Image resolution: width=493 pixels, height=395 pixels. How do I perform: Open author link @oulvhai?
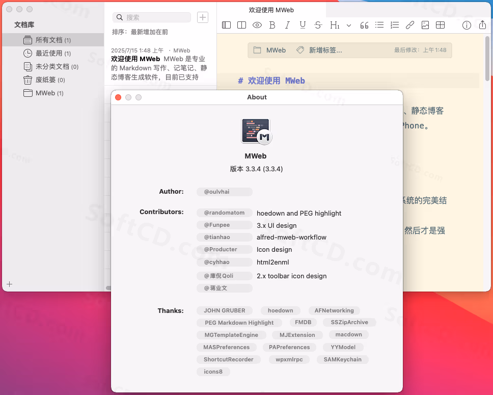click(x=225, y=192)
